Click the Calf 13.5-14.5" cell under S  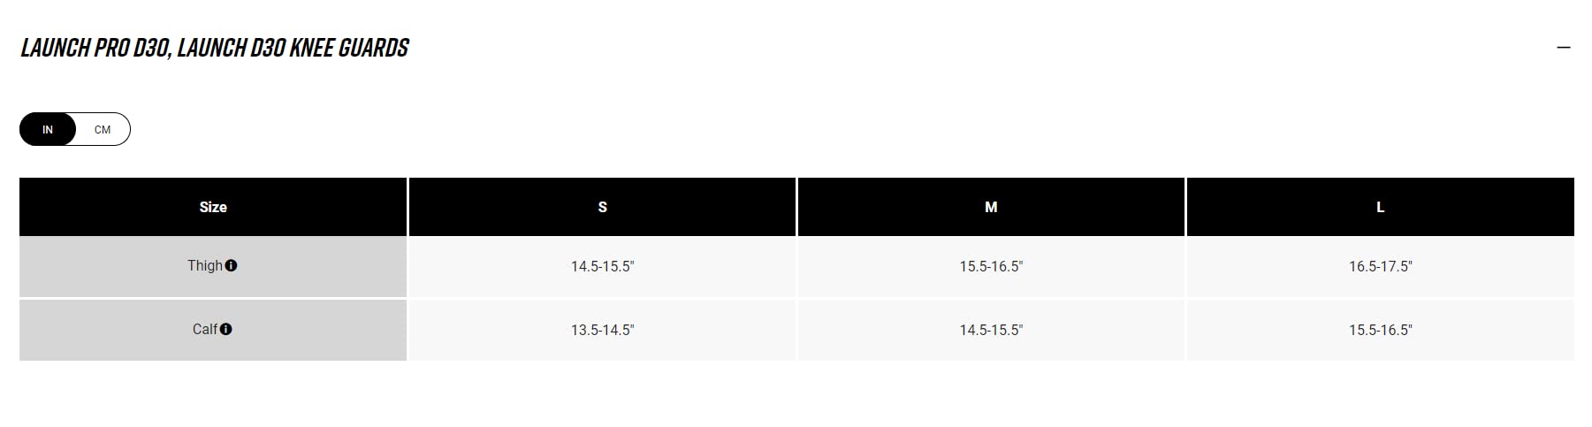tap(602, 330)
